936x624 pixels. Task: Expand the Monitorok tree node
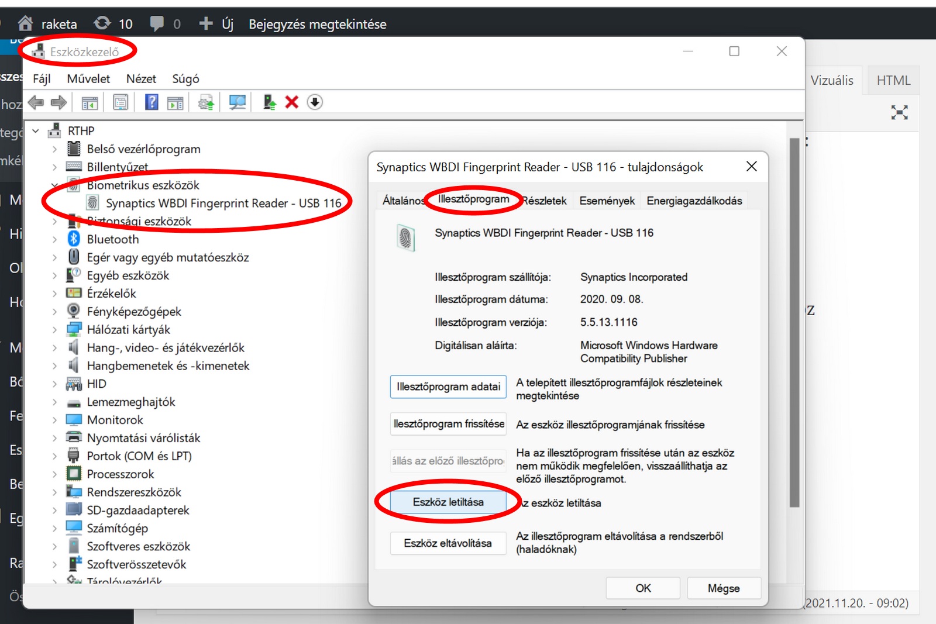click(54, 420)
